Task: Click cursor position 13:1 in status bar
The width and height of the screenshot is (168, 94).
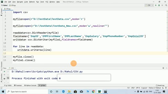Action: coord(128,88)
